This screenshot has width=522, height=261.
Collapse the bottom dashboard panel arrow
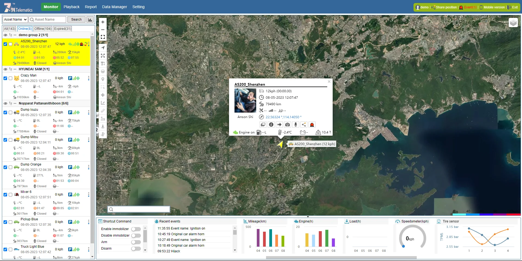(x=308, y=217)
